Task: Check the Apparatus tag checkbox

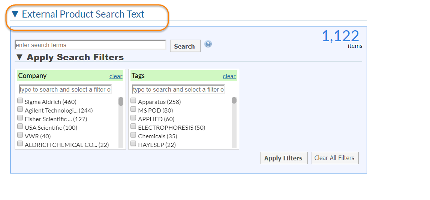Action: (x=133, y=101)
